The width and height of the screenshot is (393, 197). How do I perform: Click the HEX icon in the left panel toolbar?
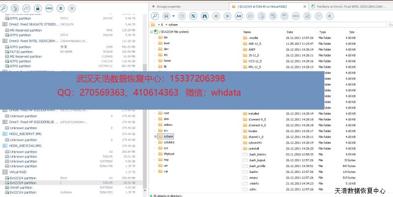click(49, 8)
